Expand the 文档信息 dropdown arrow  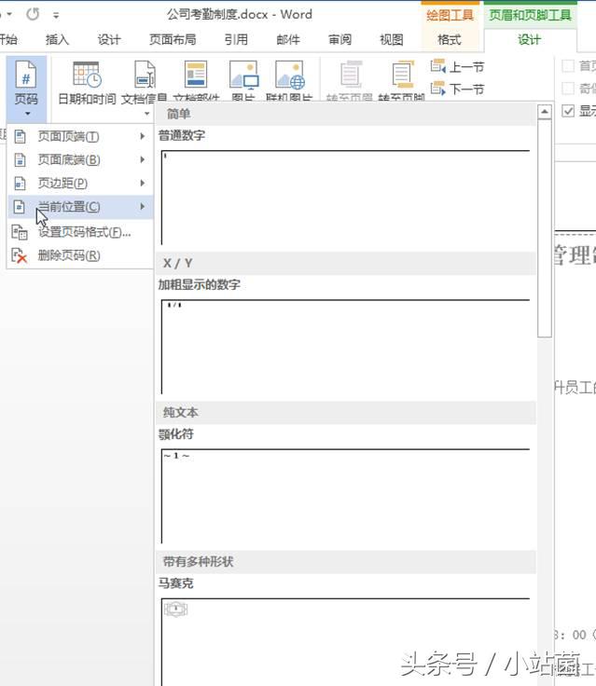(x=147, y=114)
